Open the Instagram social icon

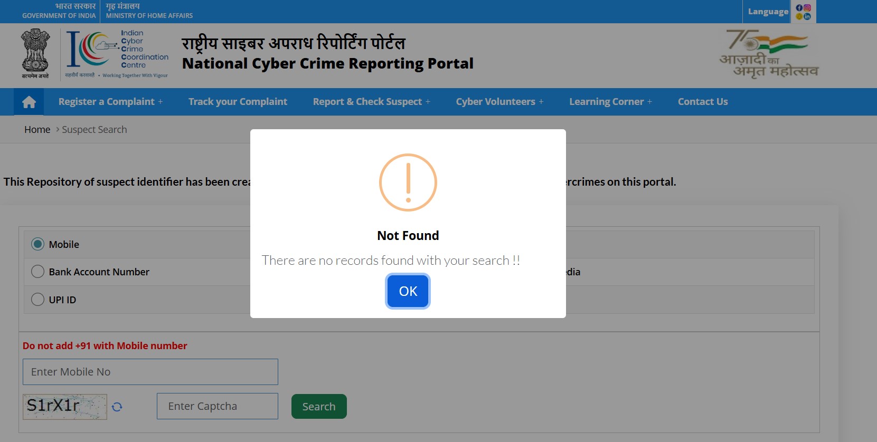coord(807,8)
